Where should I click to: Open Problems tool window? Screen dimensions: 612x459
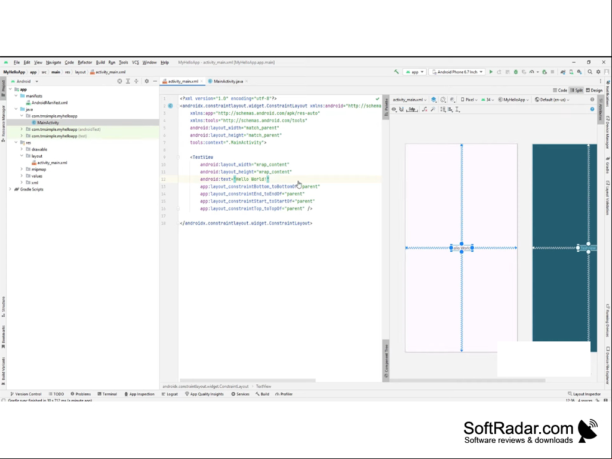click(x=81, y=394)
